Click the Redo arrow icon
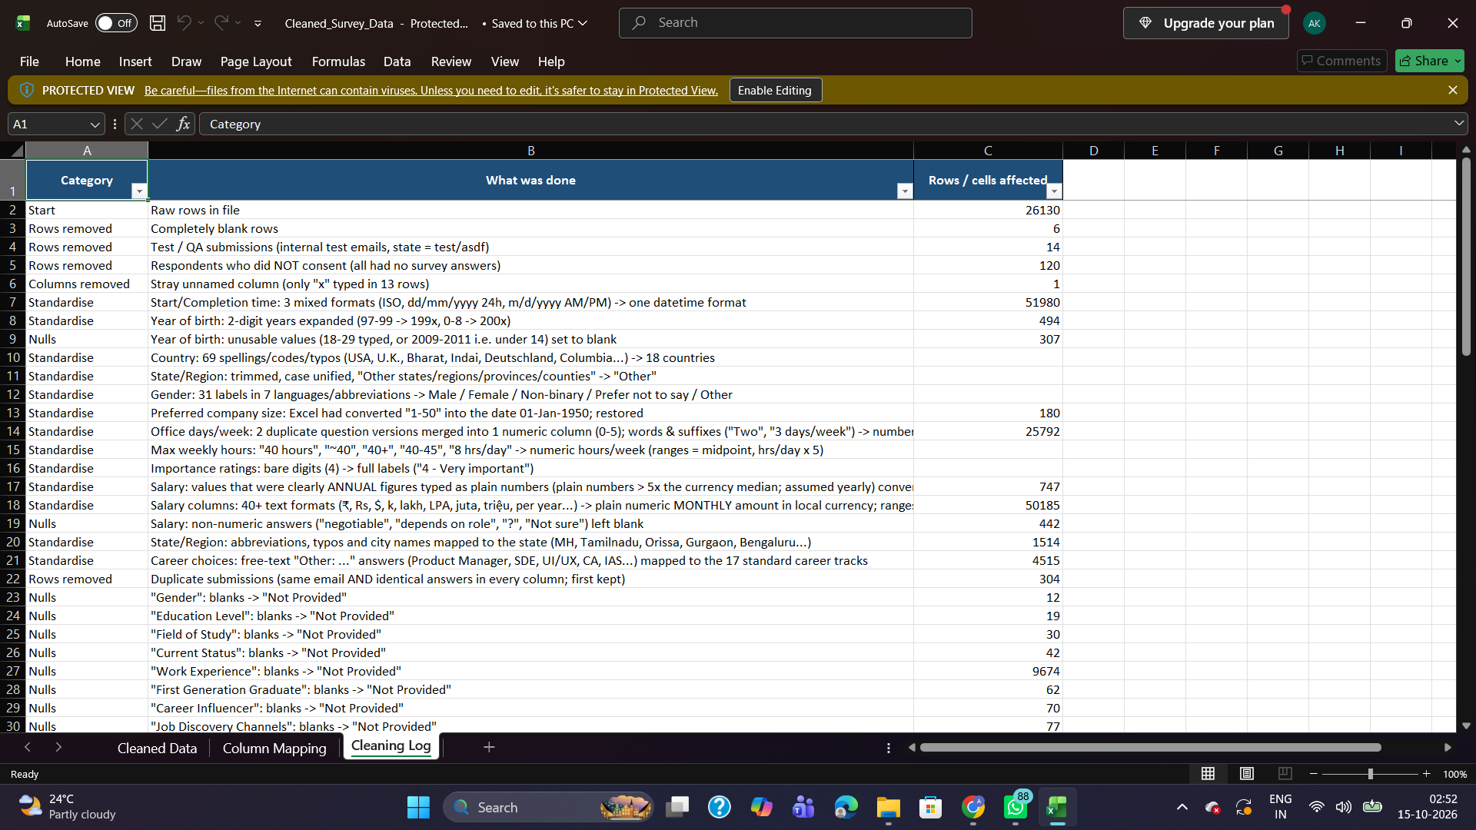Viewport: 1476px width, 830px height. tap(221, 23)
